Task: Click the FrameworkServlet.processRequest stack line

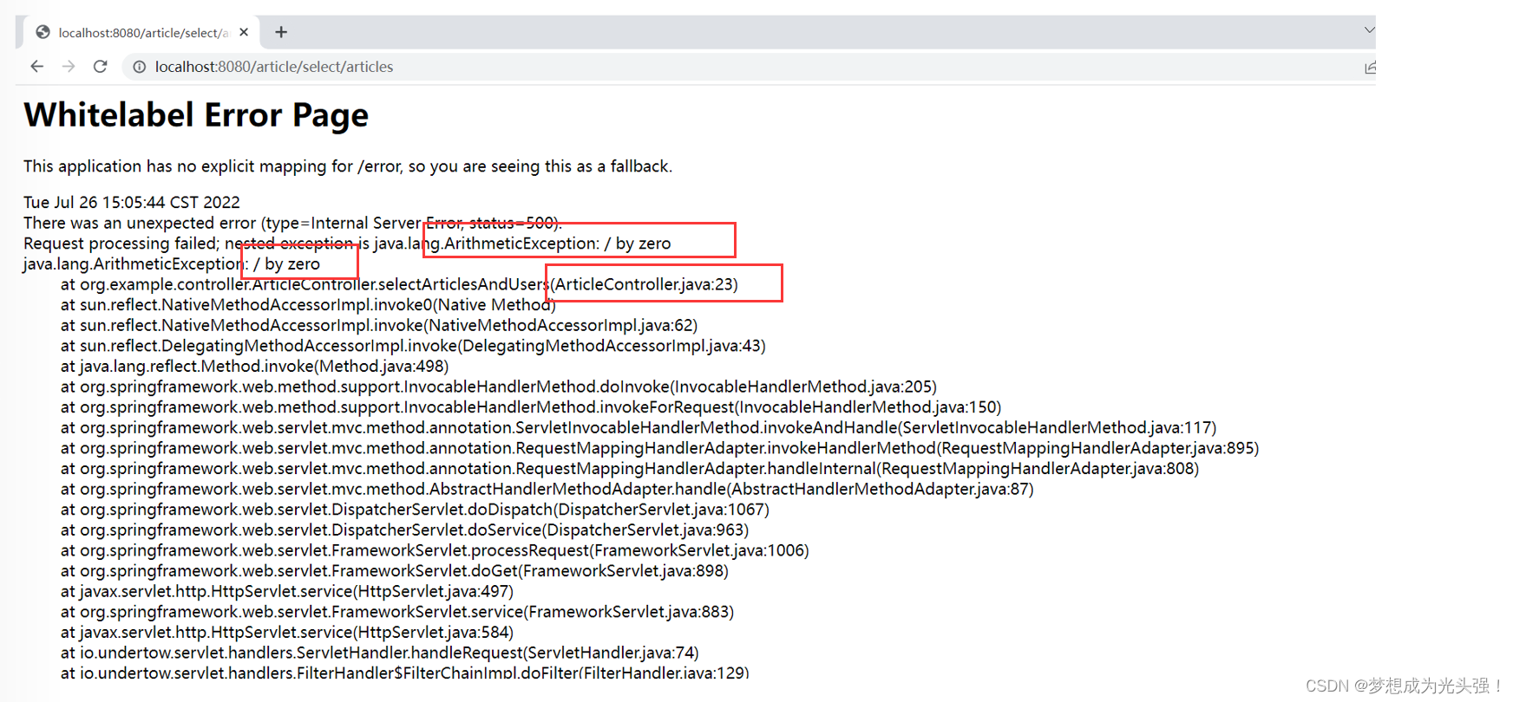Action: tap(435, 550)
